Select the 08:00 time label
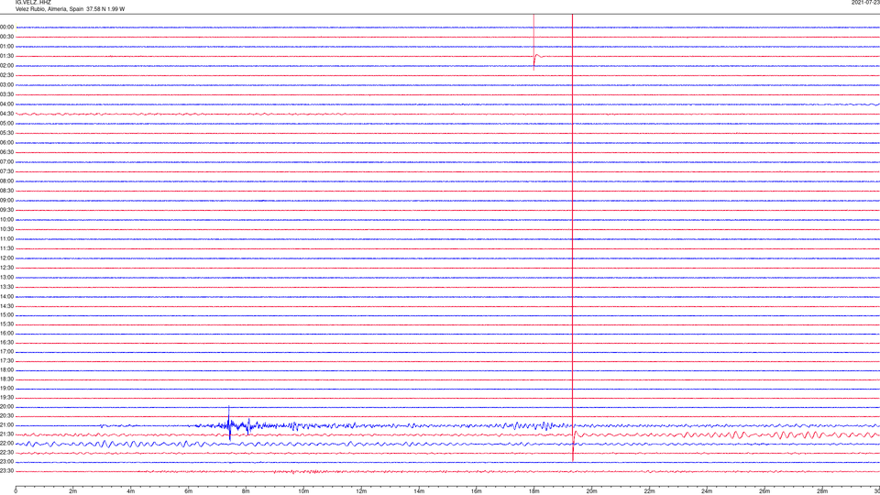 click(6, 181)
